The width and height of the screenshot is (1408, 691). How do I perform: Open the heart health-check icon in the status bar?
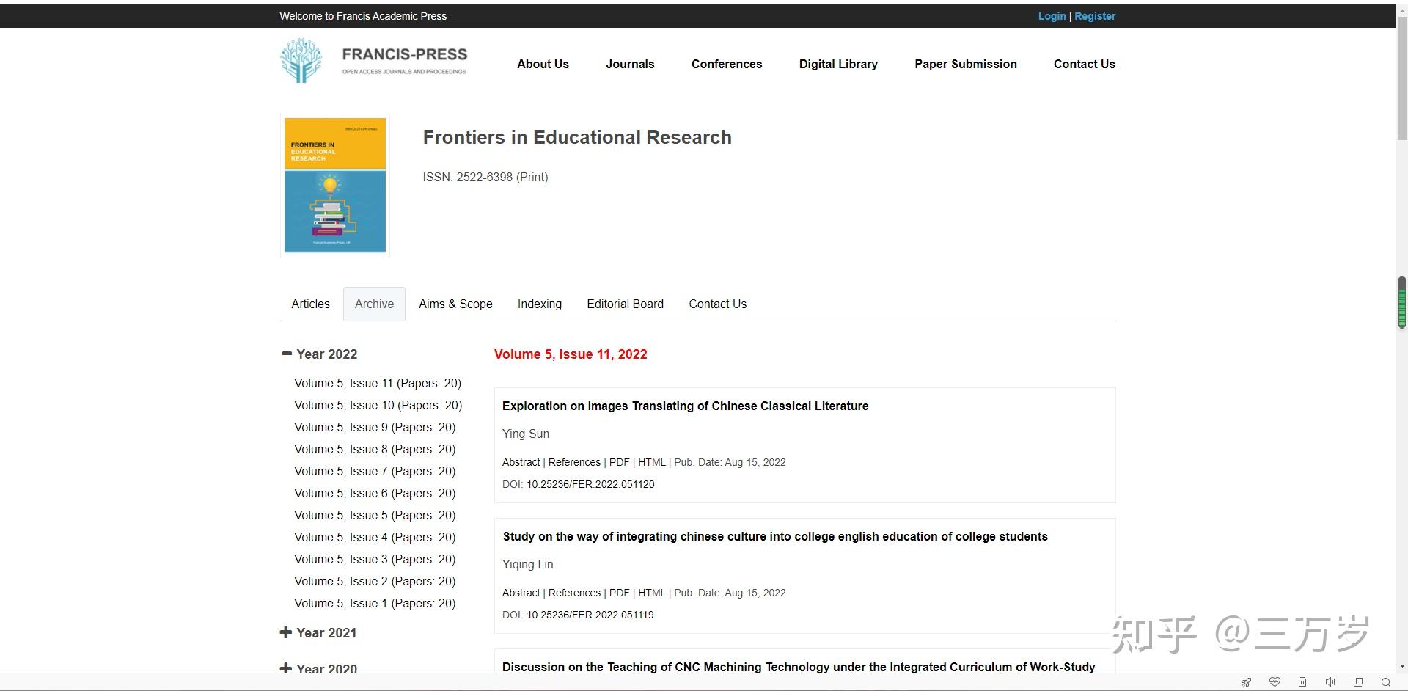pyautogui.click(x=1275, y=682)
